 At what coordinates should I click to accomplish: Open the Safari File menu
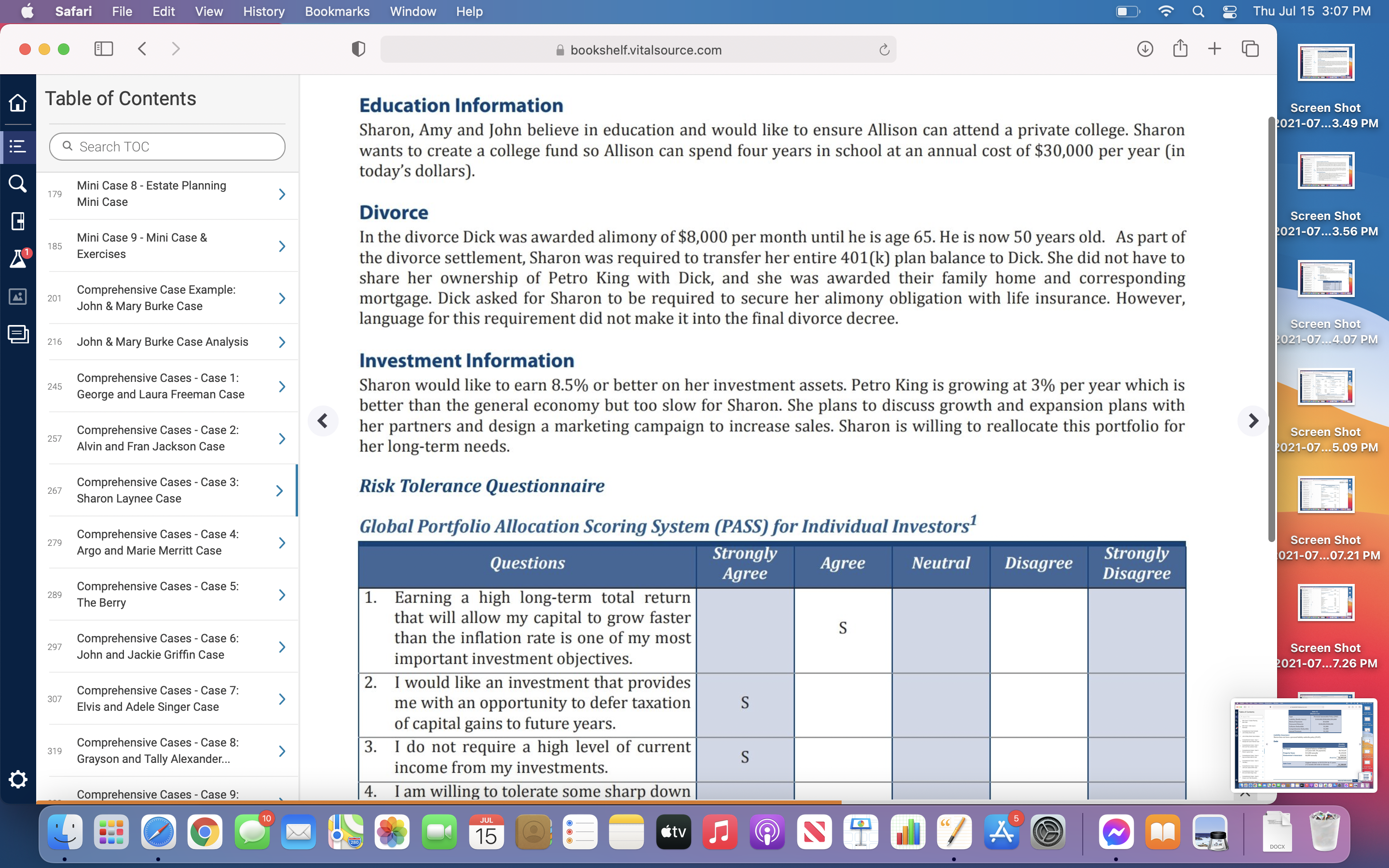click(122, 12)
